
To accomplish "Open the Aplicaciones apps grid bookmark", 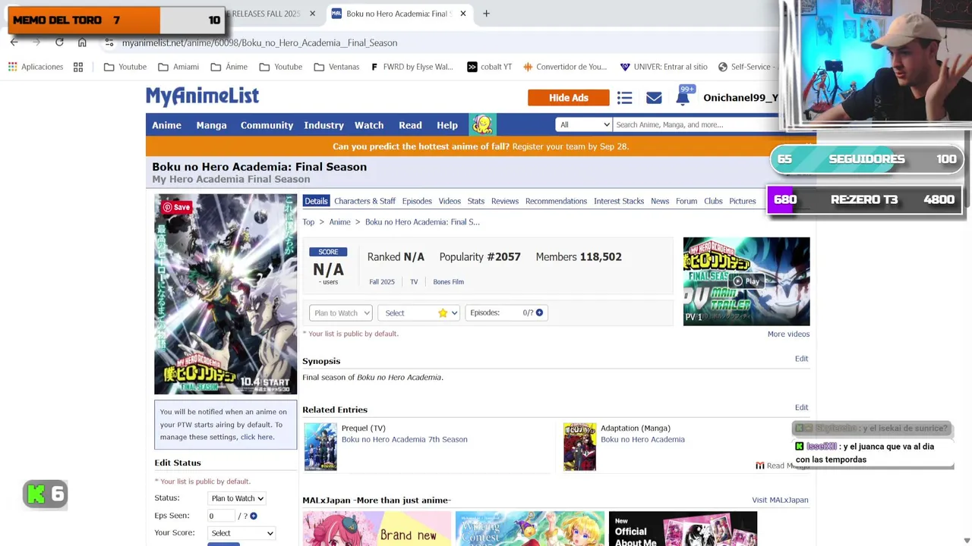I will (x=36, y=67).
